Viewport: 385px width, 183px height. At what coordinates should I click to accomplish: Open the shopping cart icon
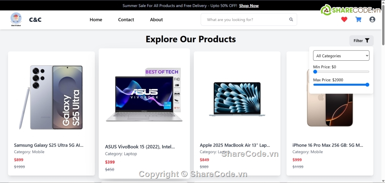[x=358, y=19]
